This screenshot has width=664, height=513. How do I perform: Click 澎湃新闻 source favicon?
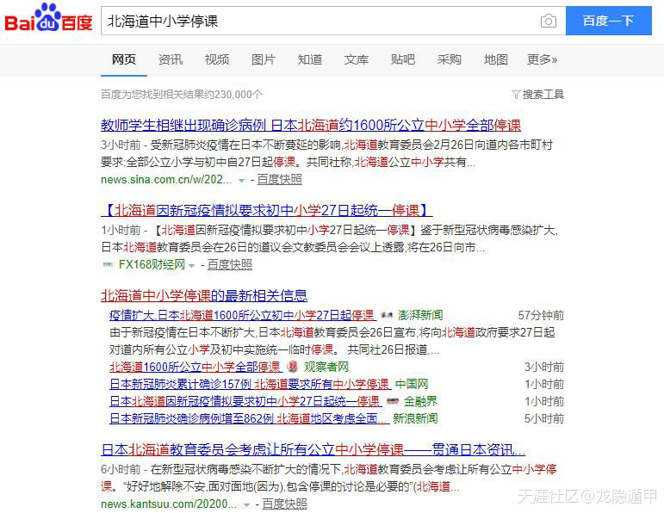(x=386, y=315)
